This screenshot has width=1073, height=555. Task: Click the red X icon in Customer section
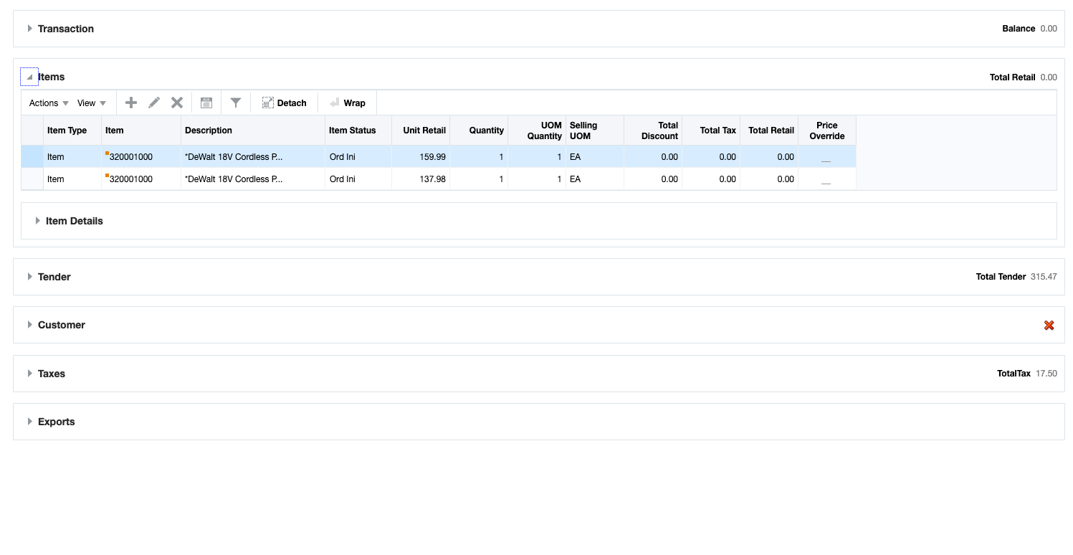tap(1049, 325)
